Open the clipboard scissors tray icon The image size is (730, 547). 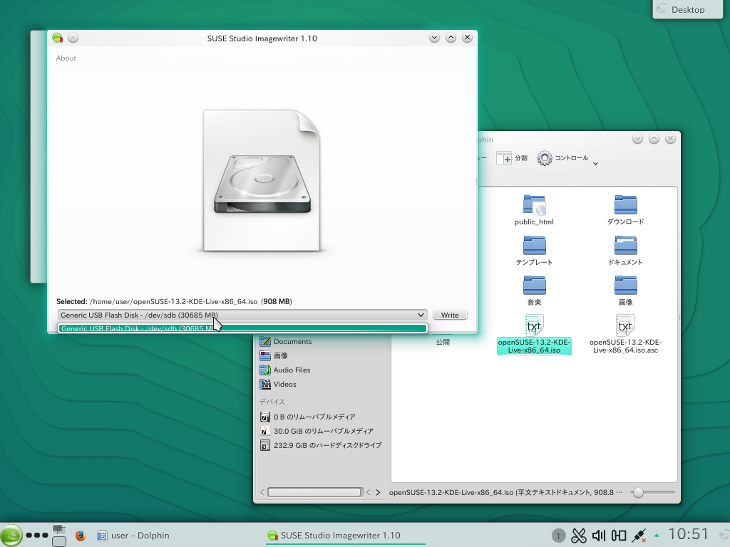pos(579,536)
